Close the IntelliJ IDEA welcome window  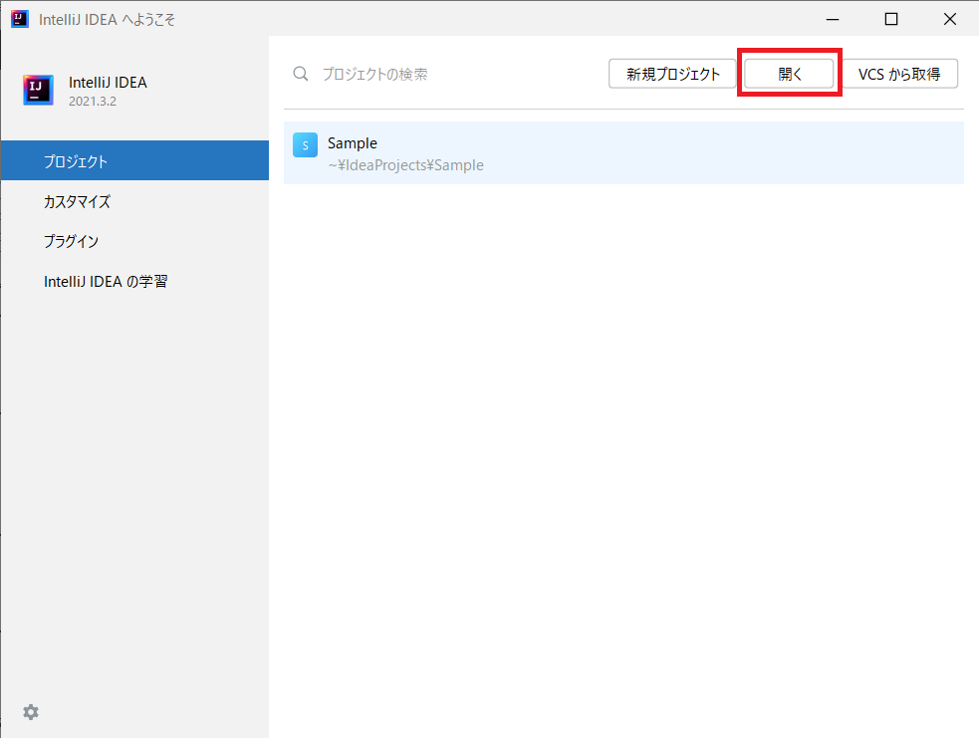(950, 19)
